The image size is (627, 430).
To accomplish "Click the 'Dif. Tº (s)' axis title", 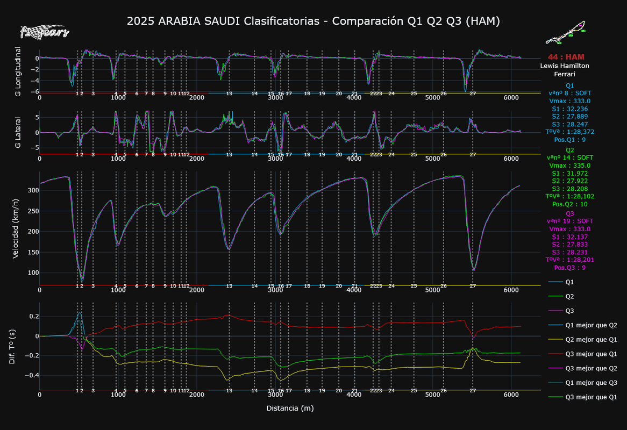I will click(12, 347).
